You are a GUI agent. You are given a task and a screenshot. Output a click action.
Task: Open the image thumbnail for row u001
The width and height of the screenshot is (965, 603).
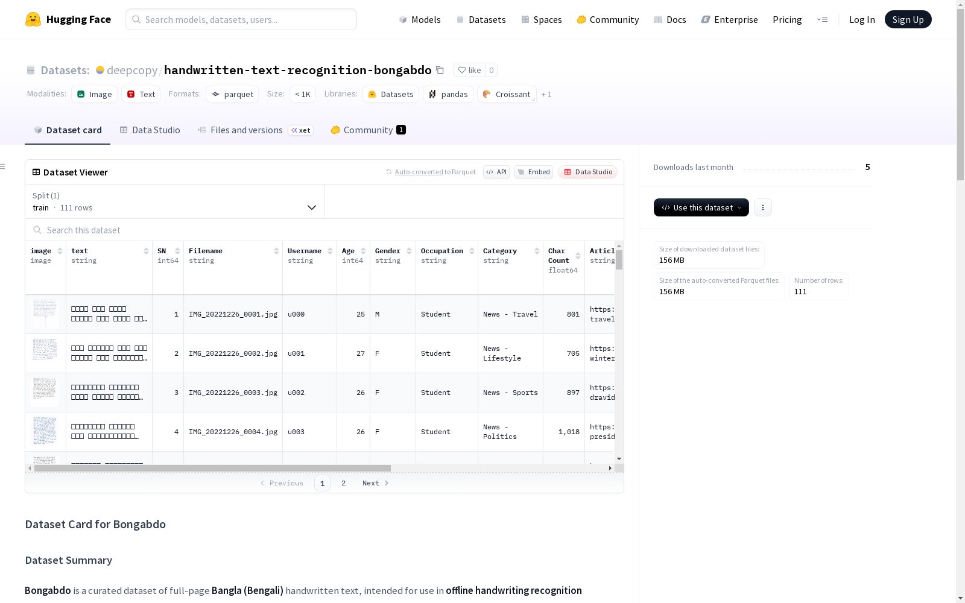coord(45,353)
